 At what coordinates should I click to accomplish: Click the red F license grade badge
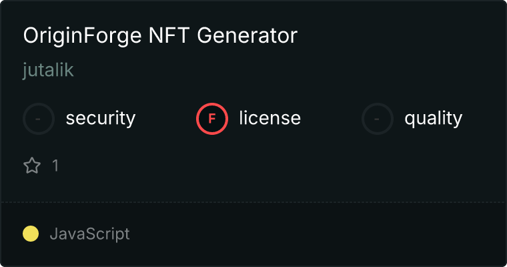(212, 119)
